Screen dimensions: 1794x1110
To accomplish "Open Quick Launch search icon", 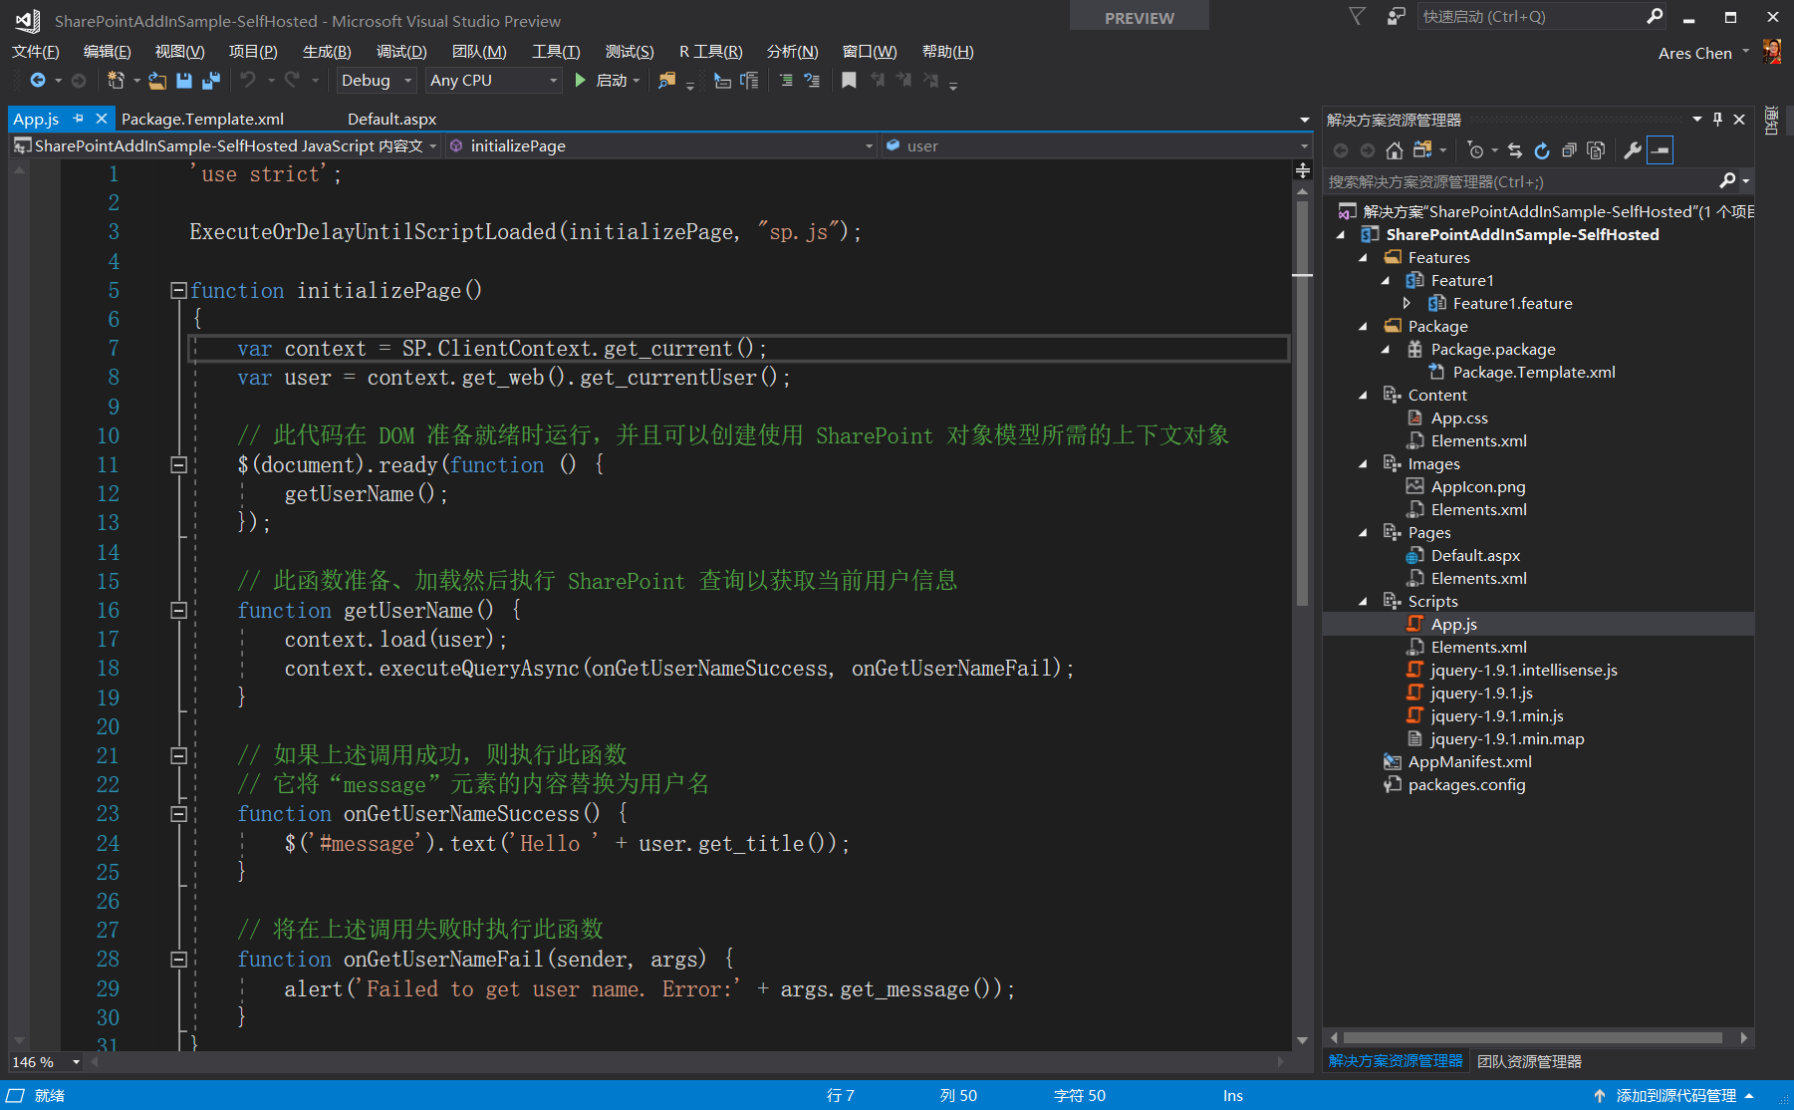I will click(x=1655, y=16).
